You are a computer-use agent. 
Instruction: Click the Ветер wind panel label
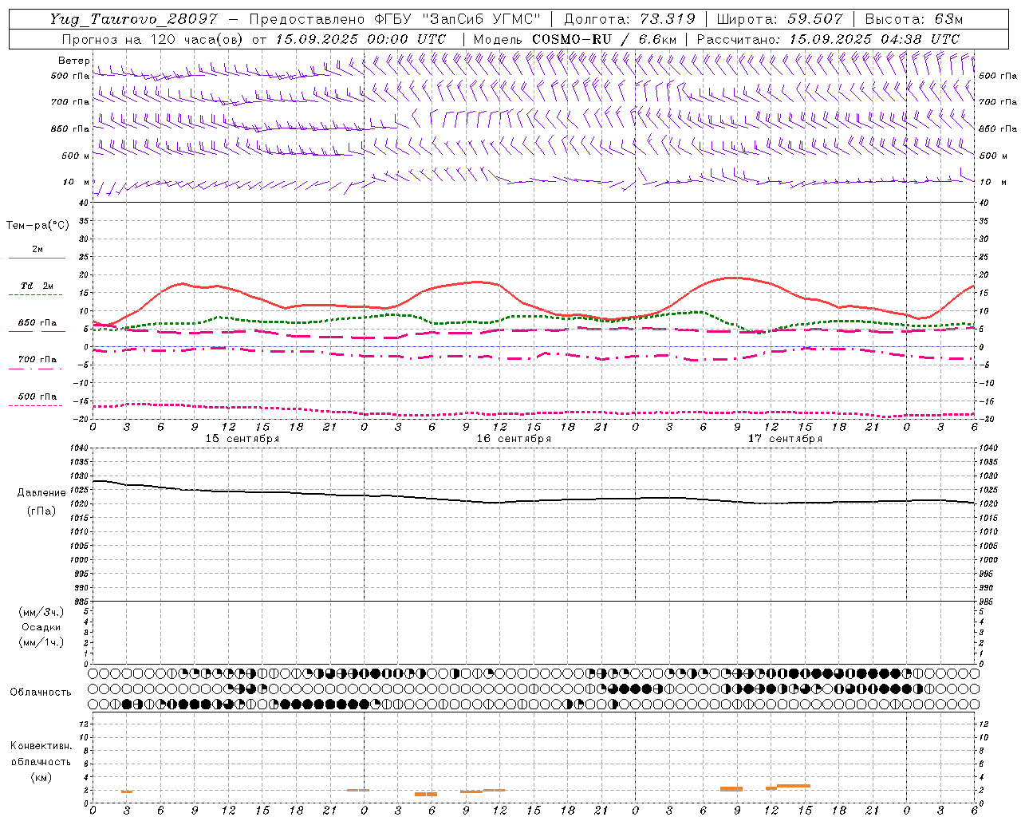(73, 61)
